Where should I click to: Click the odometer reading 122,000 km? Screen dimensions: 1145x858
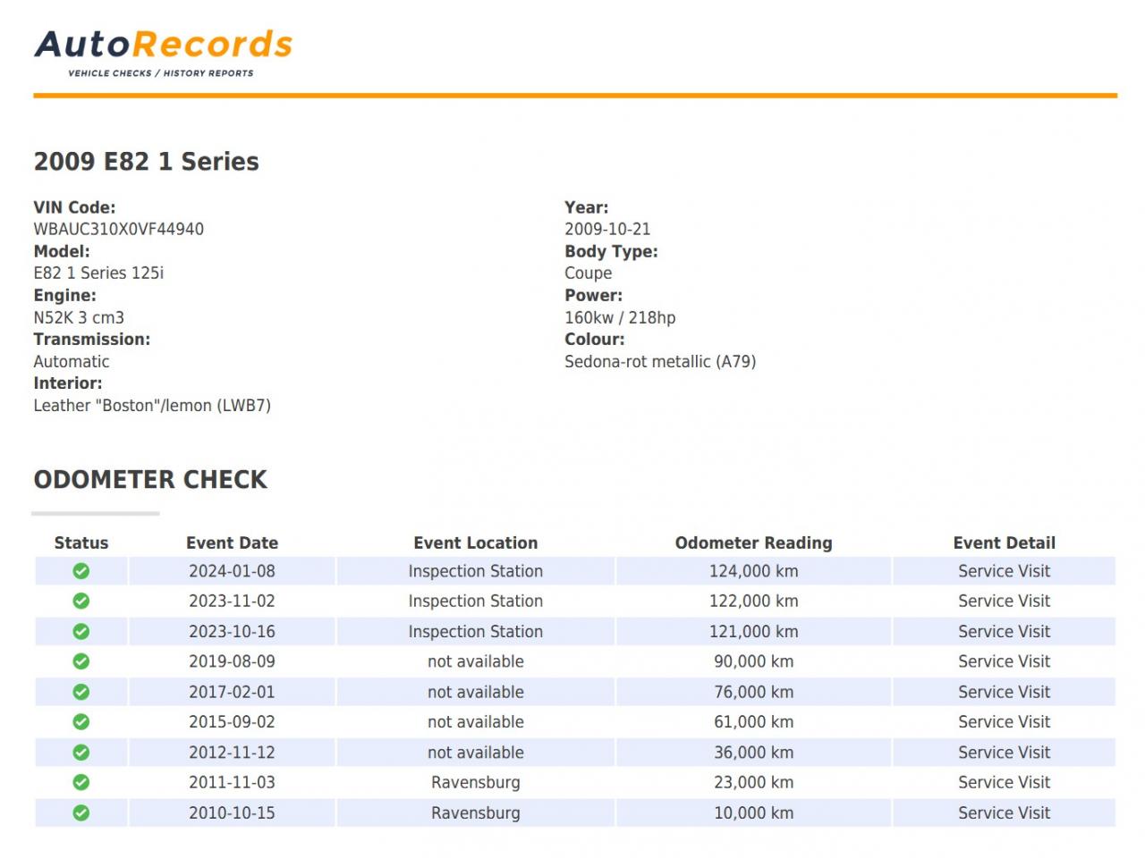754,601
